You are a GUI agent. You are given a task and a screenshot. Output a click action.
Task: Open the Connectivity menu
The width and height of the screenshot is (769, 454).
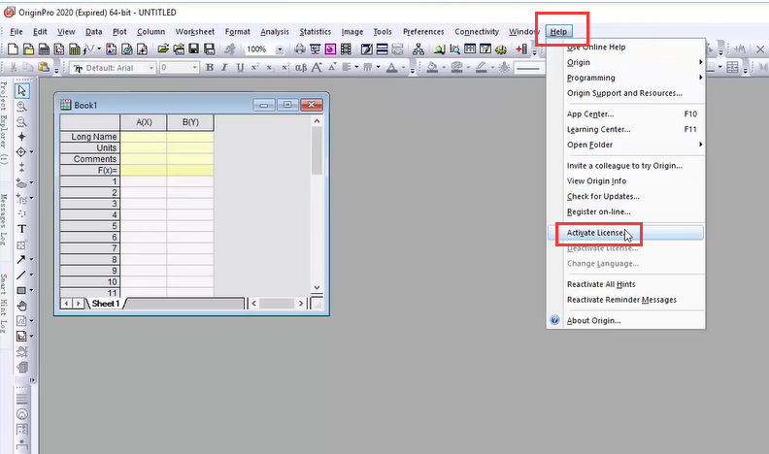(x=476, y=31)
